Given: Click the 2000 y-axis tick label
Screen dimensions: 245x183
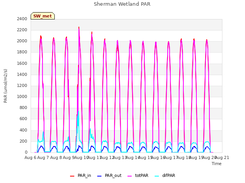Looking at the screenshot, I should (x=22, y=41).
